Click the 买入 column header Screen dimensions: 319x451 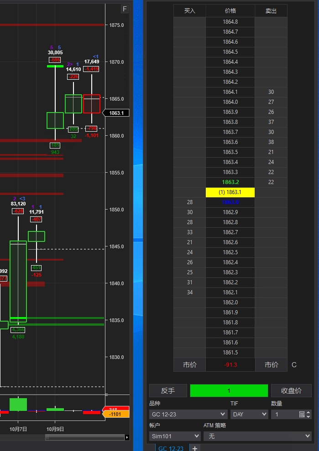click(189, 11)
